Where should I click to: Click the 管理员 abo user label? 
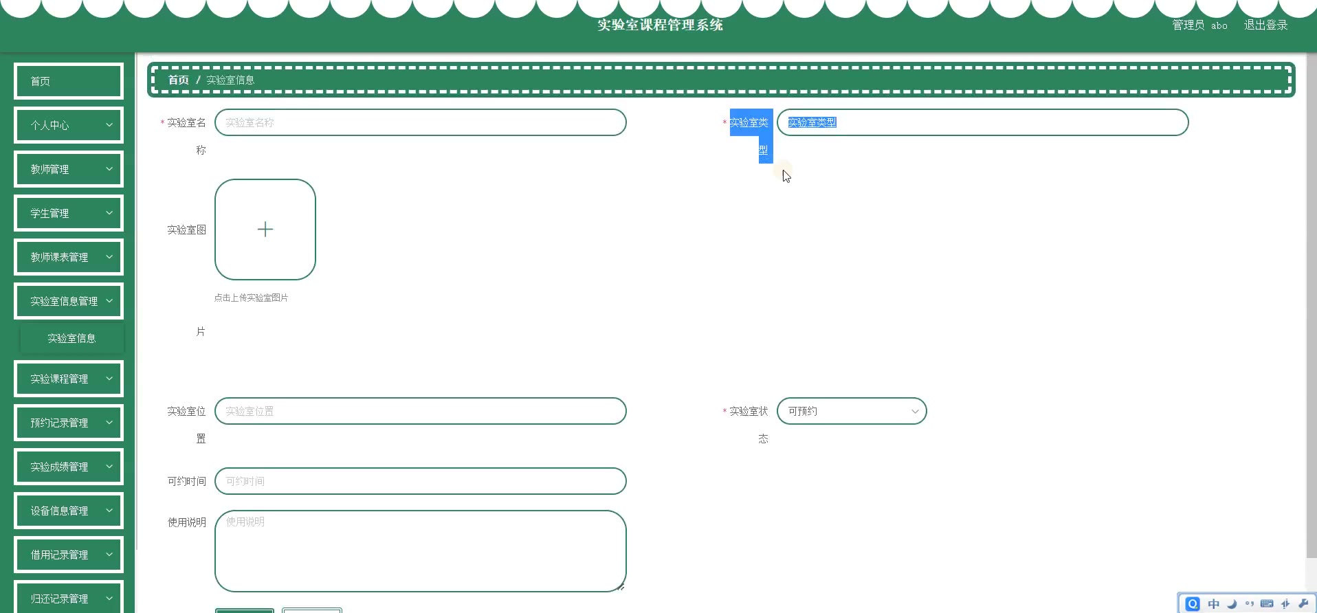tap(1199, 25)
